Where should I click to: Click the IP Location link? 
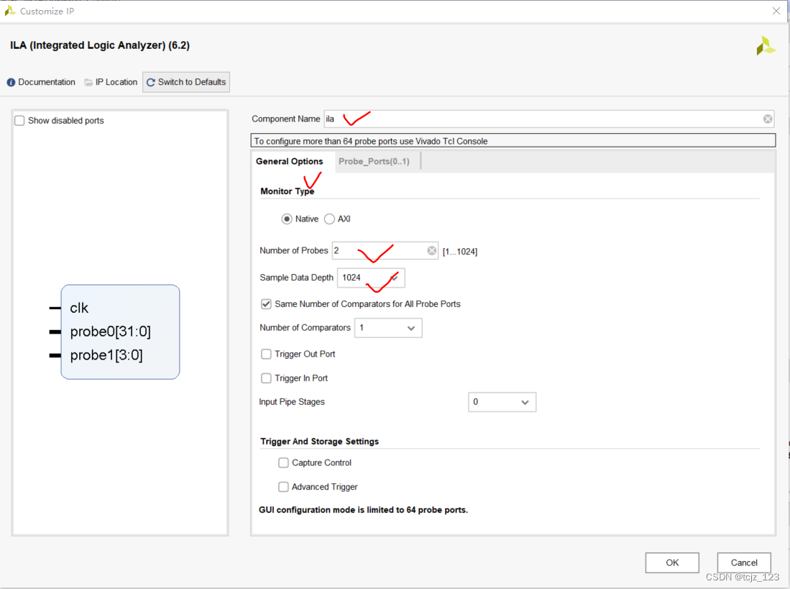coord(116,82)
